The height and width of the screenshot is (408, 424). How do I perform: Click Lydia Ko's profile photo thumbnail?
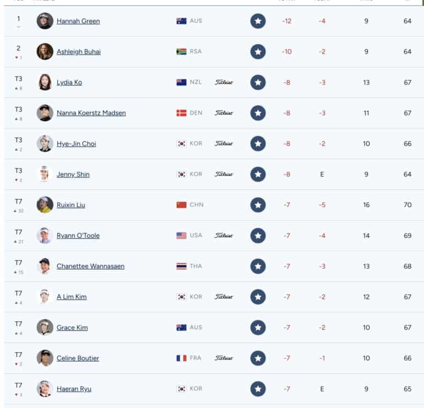pyautogui.click(x=45, y=82)
